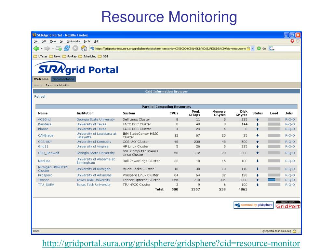Click the activity throbber icon in menu bar
Image resolution: width=333 pixels, height=250 pixels.
pos(298,41)
